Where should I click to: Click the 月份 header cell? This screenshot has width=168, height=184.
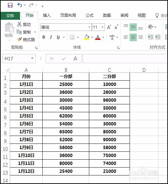point(26,77)
